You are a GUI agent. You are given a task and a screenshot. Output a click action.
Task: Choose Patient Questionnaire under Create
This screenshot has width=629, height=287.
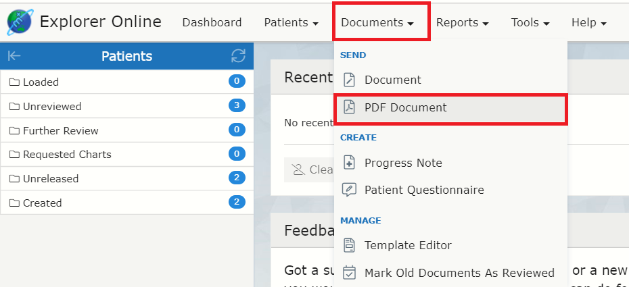point(450,190)
